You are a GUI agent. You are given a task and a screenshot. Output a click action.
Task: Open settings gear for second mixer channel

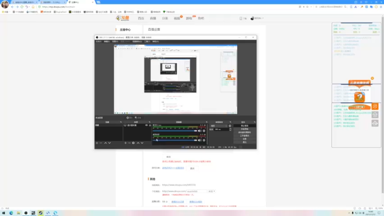tap(204, 140)
